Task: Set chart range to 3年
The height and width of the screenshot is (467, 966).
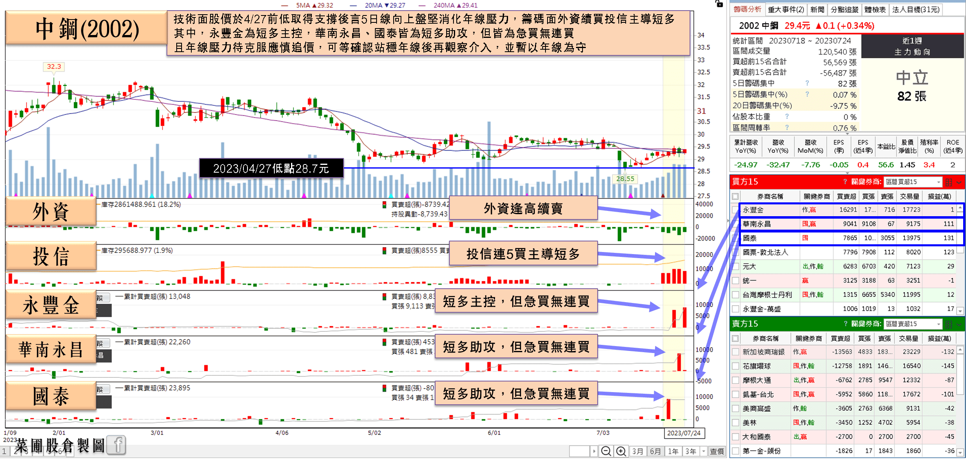Action: coord(691,451)
